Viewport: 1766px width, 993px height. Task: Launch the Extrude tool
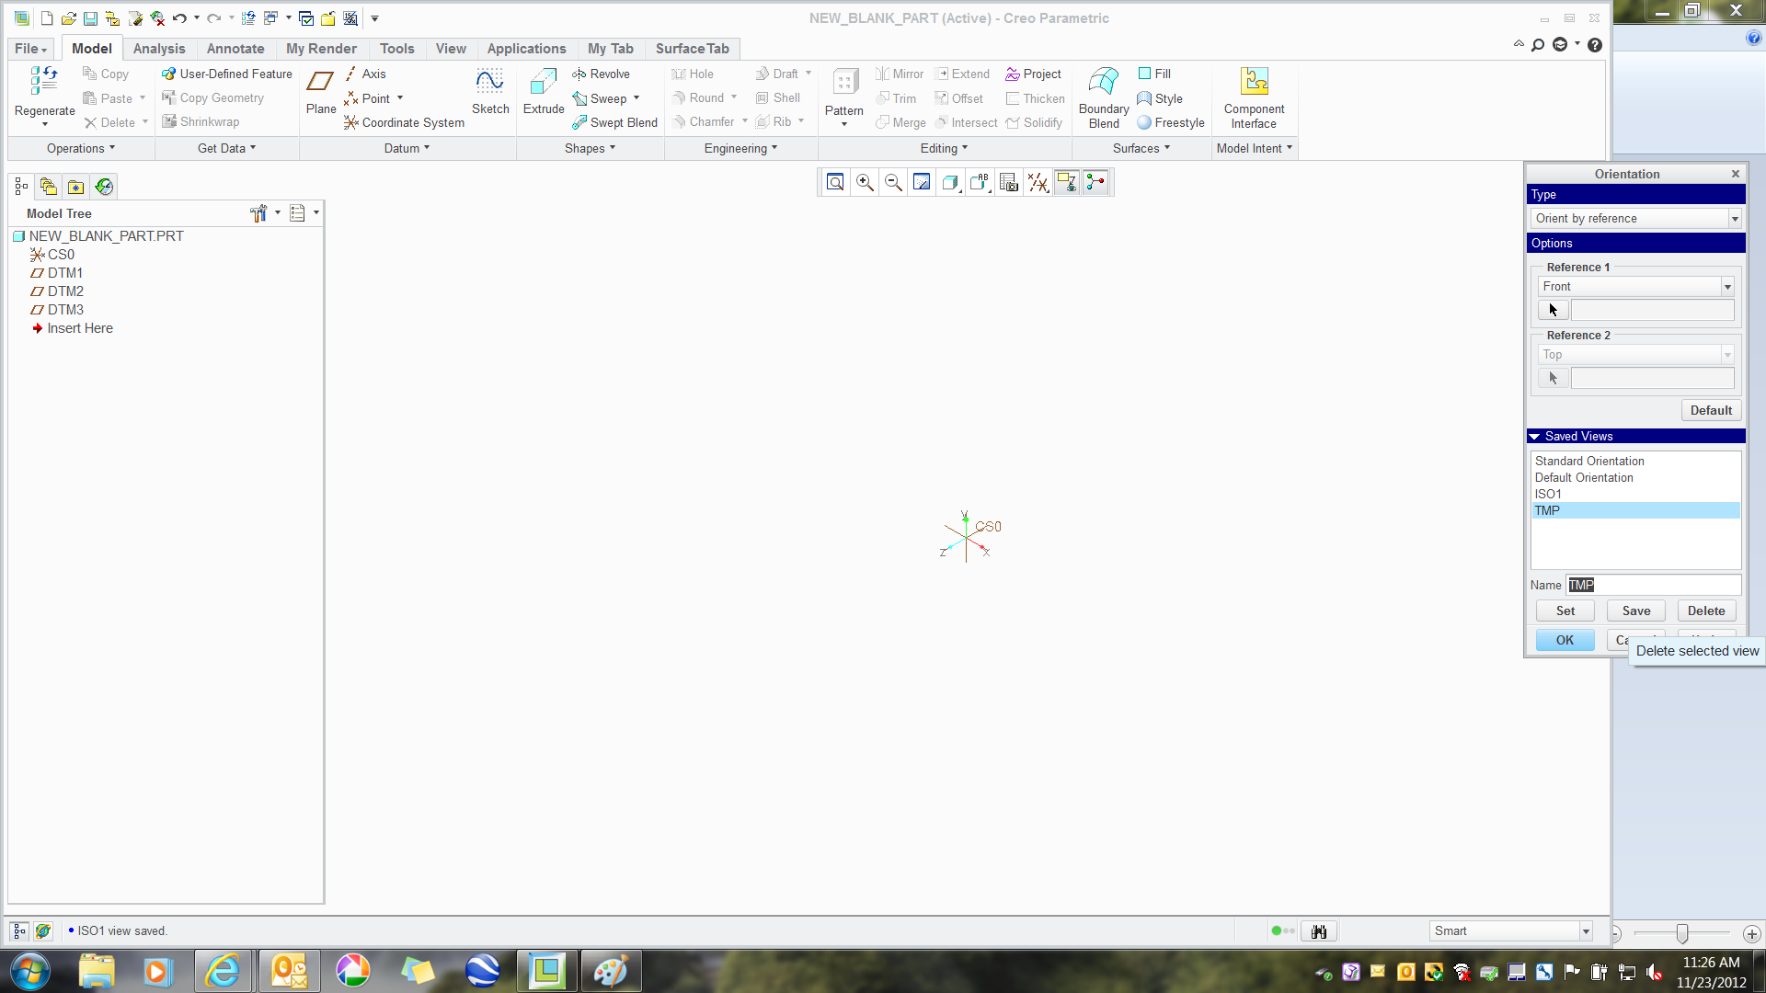(x=544, y=91)
